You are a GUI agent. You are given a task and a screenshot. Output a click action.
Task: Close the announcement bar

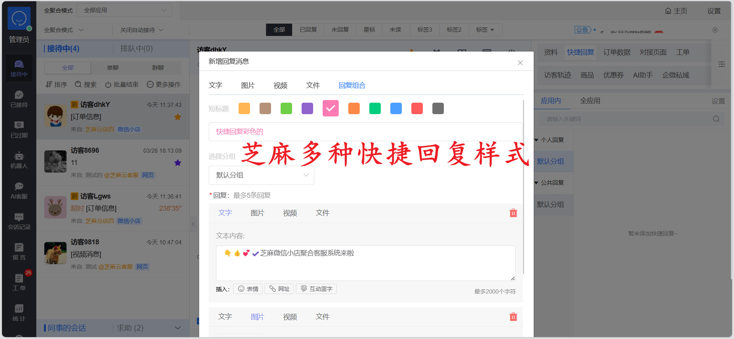(715, 30)
